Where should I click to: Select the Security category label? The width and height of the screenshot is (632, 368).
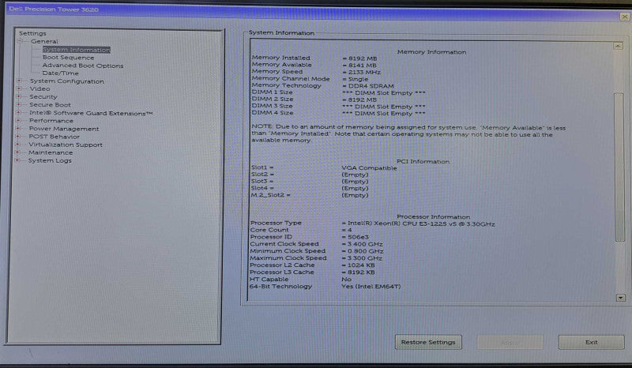(43, 96)
